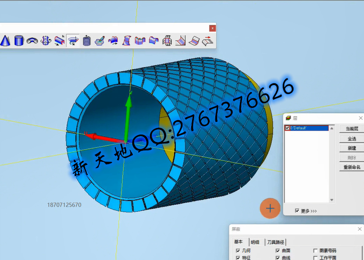Activate the spiral stacked-coil surface icon
The height and width of the screenshot is (260, 364).
(86, 41)
